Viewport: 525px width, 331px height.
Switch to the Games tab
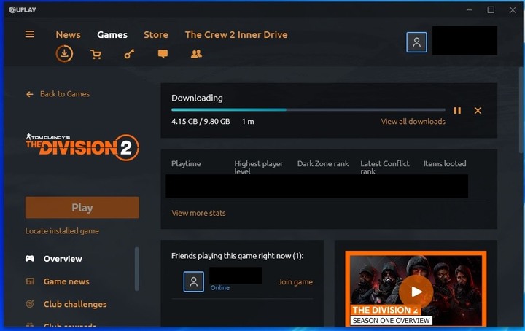(x=112, y=35)
